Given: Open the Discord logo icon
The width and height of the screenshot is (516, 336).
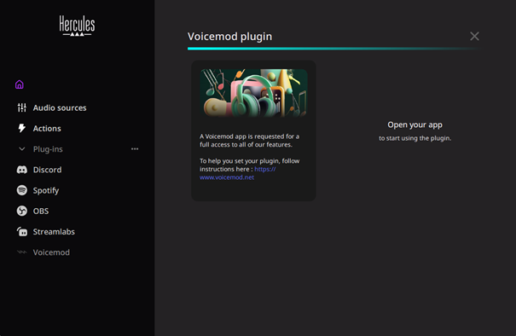Looking at the screenshot, I should click(21, 170).
